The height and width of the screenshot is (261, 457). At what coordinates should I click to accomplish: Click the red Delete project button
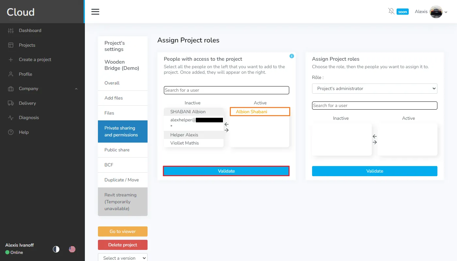122,245
